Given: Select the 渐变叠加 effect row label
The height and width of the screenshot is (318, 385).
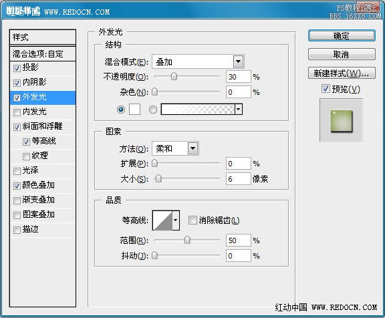Looking at the screenshot, I should tap(39, 200).
